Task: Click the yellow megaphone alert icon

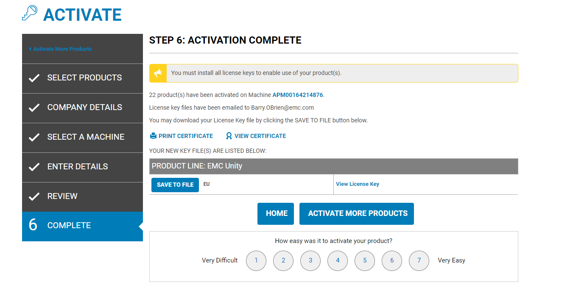Action: [158, 73]
